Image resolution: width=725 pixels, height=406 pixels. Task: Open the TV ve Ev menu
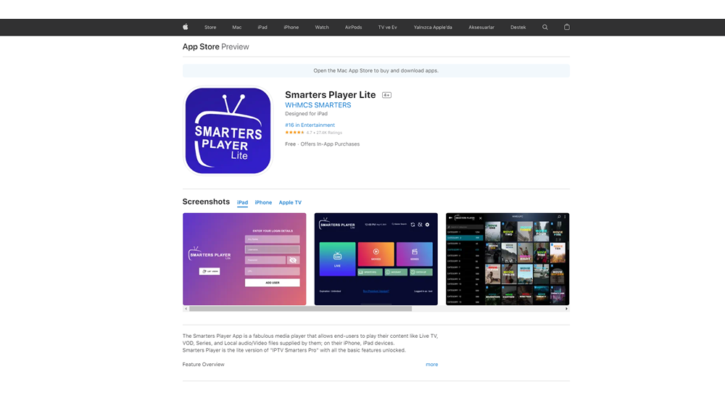(387, 28)
